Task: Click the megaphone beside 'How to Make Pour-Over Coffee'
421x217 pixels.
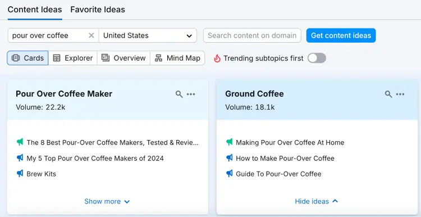Action: tap(229, 158)
